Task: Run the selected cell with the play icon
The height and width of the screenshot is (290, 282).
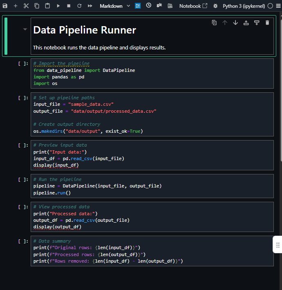Action: click(x=58, y=6)
